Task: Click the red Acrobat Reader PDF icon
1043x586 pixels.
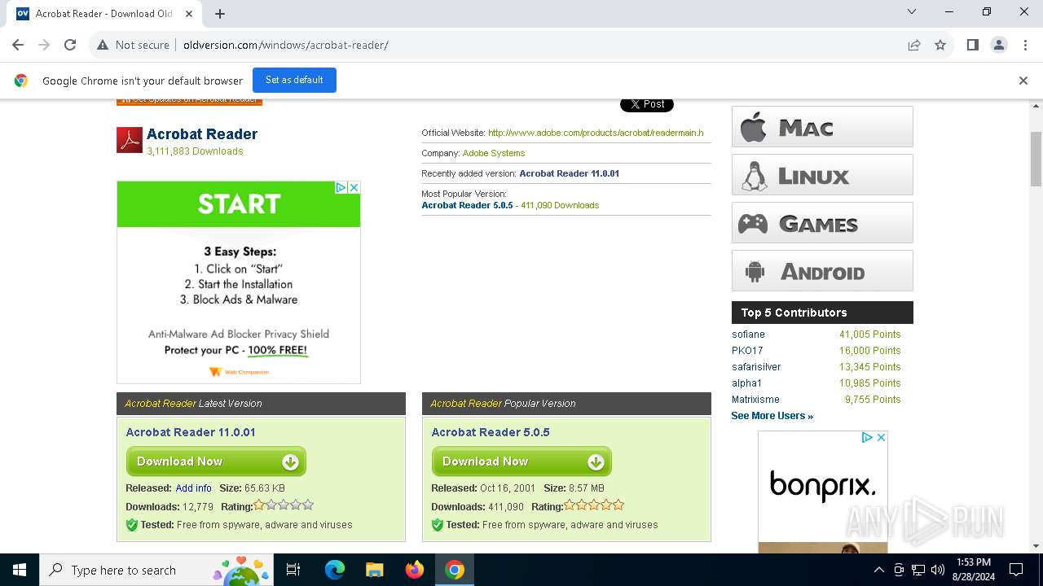Action: click(130, 140)
